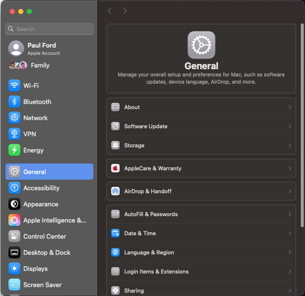This screenshot has width=305, height=296.
Task: Expand Storage row chevron
Action: (x=290, y=145)
